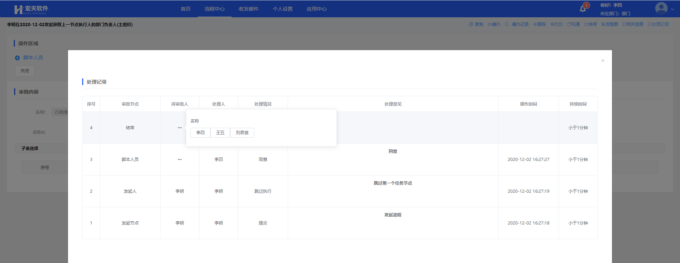Open the 流程中心 menu tab
This screenshot has width=680, height=263.
tap(215, 9)
